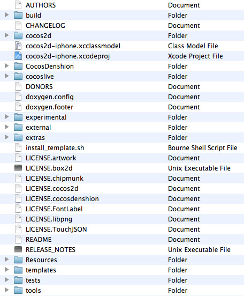The image size is (244, 296).
Task: Click the templates folder icon
Action: coord(18,270)
